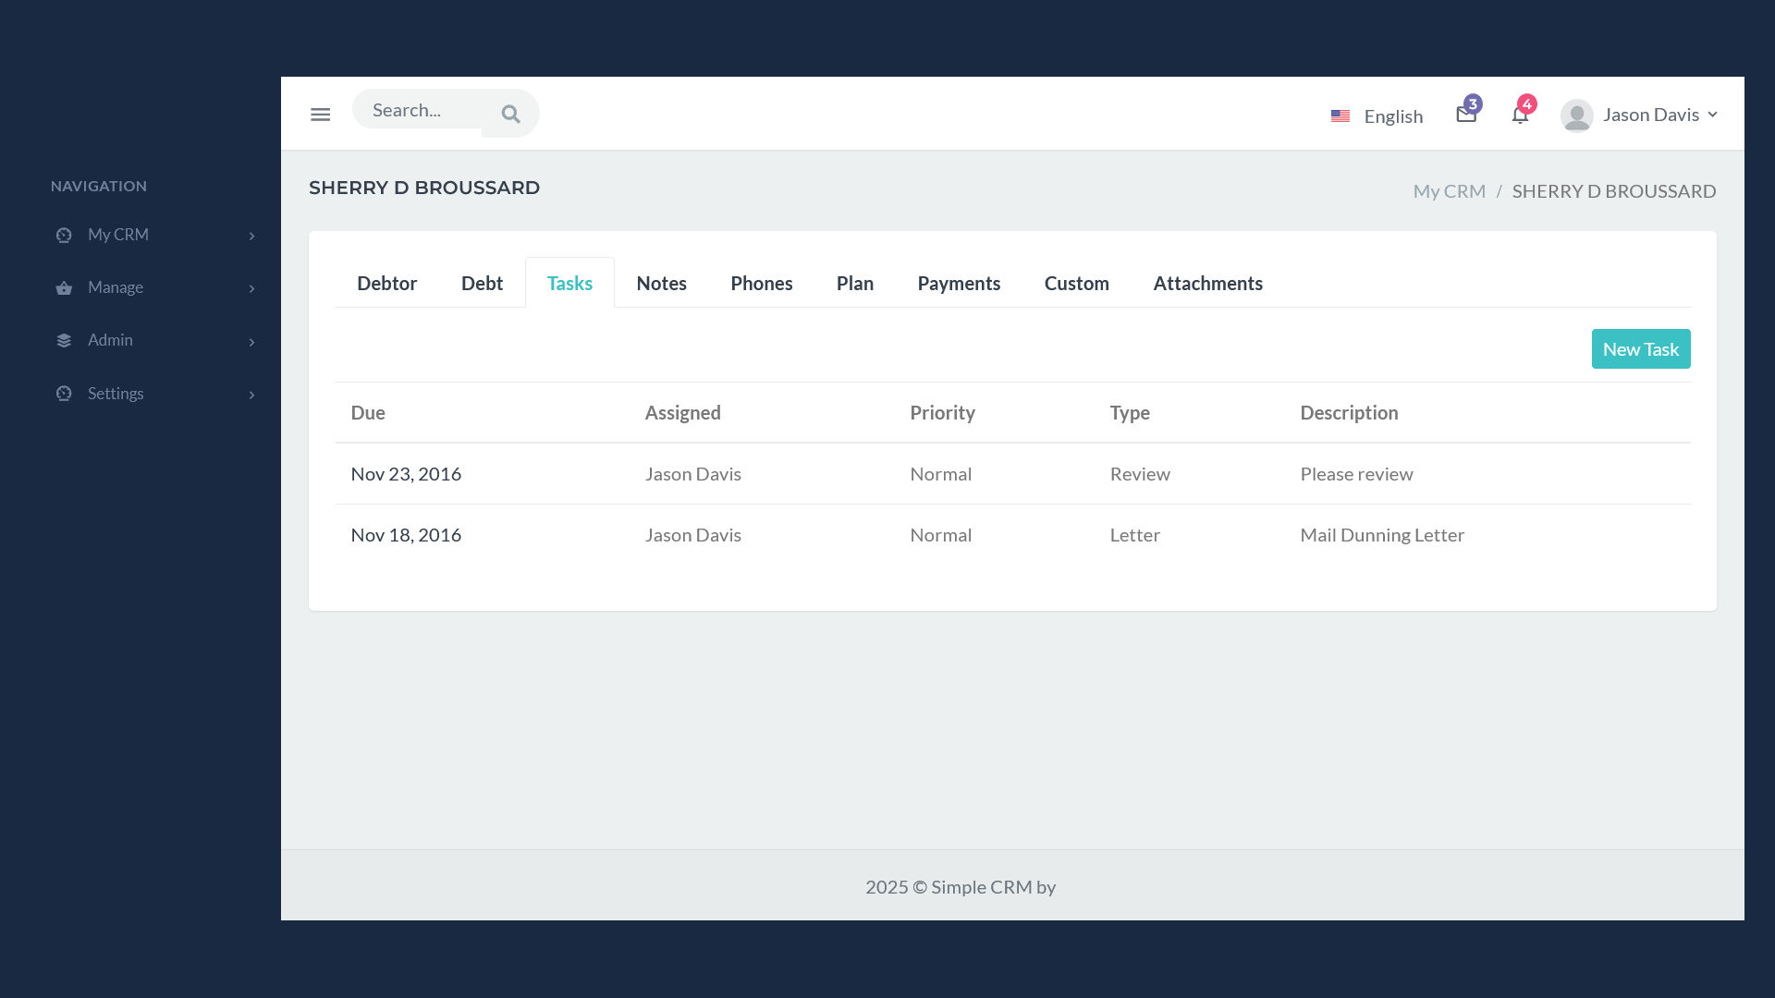1775x998 pixels.
Task: Select the Mail Dunning Letter task
Action: (1381, 535)
